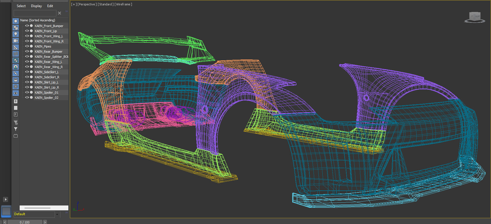Open the viewport Wireframe shading menu
491x224 pixels.
tap(123, 4)
